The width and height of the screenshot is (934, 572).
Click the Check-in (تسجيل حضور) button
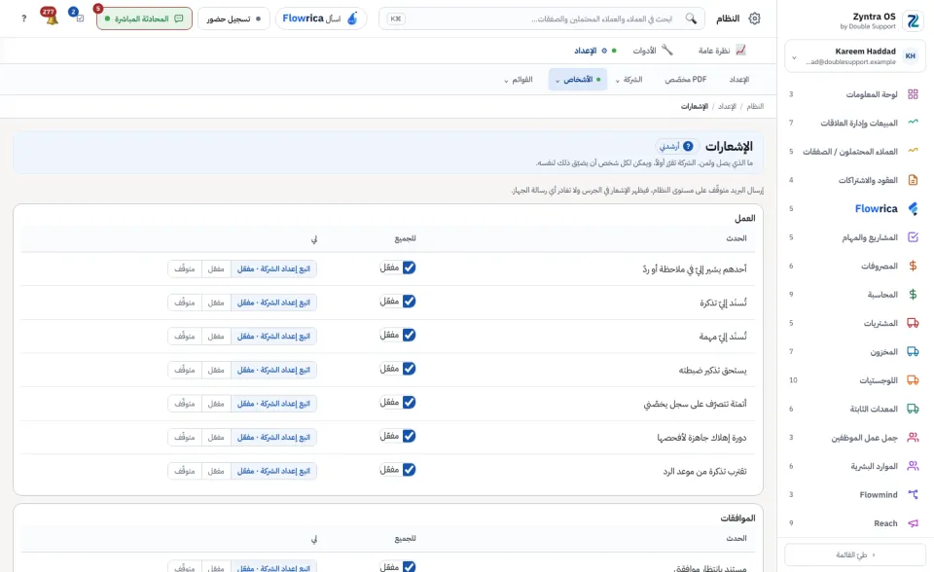(x=233, y=18)
